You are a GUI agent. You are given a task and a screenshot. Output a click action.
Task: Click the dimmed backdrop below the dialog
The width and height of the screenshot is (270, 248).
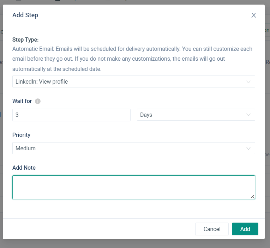click(x=134, y=244)
